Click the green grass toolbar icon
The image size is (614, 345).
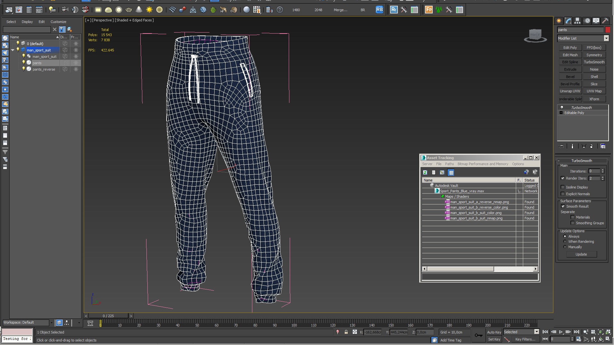click(213, 10)
